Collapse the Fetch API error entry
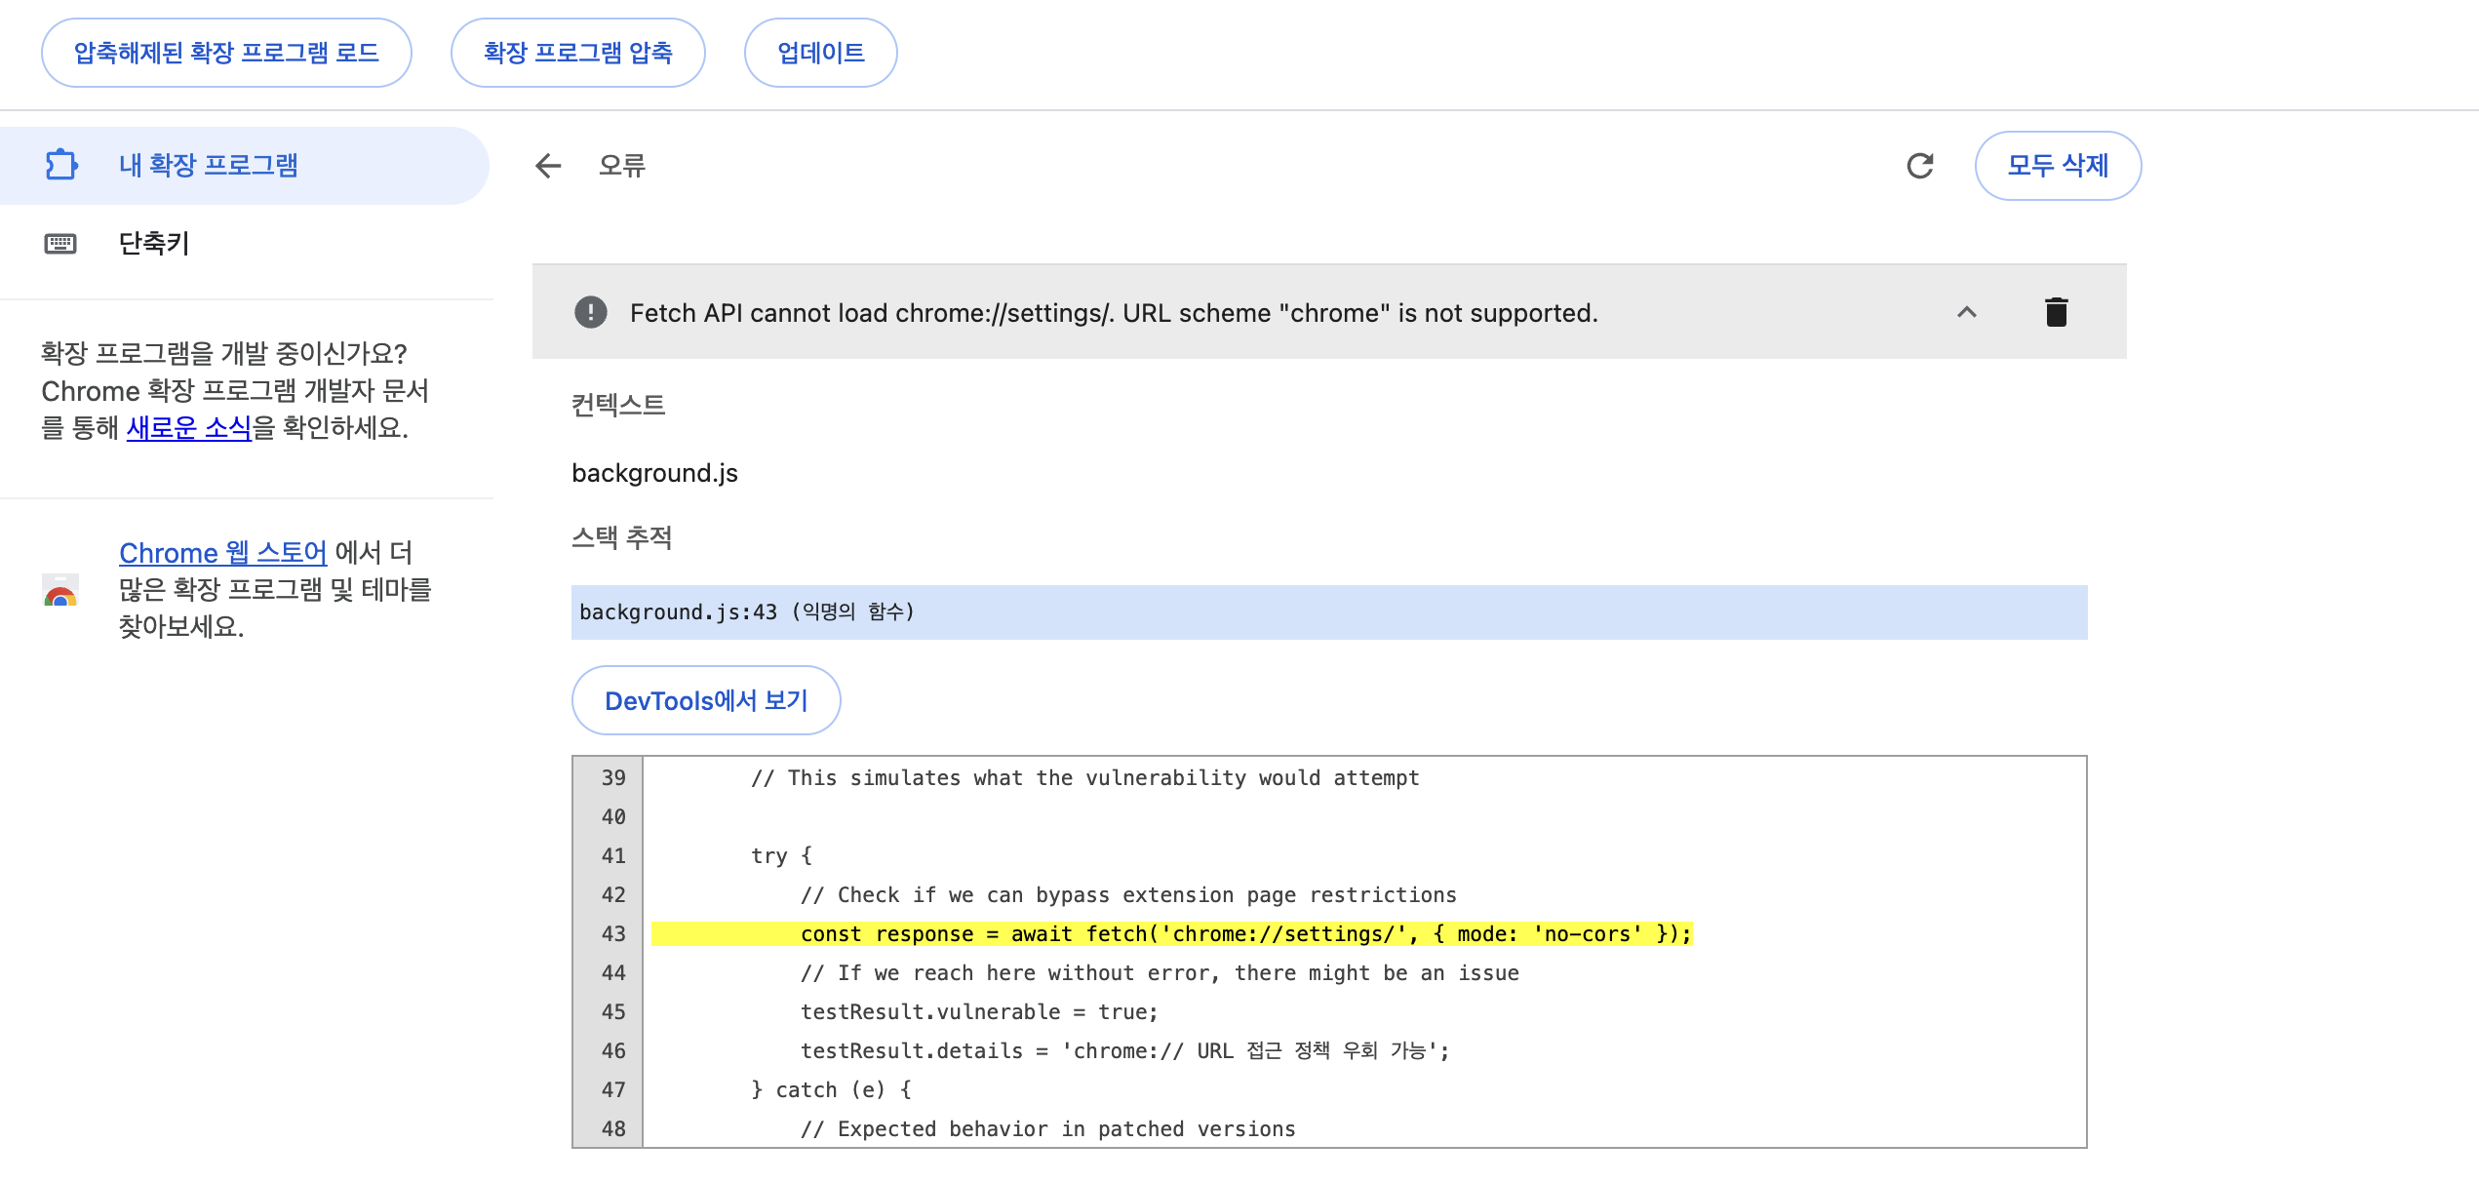 (1966, 312)
